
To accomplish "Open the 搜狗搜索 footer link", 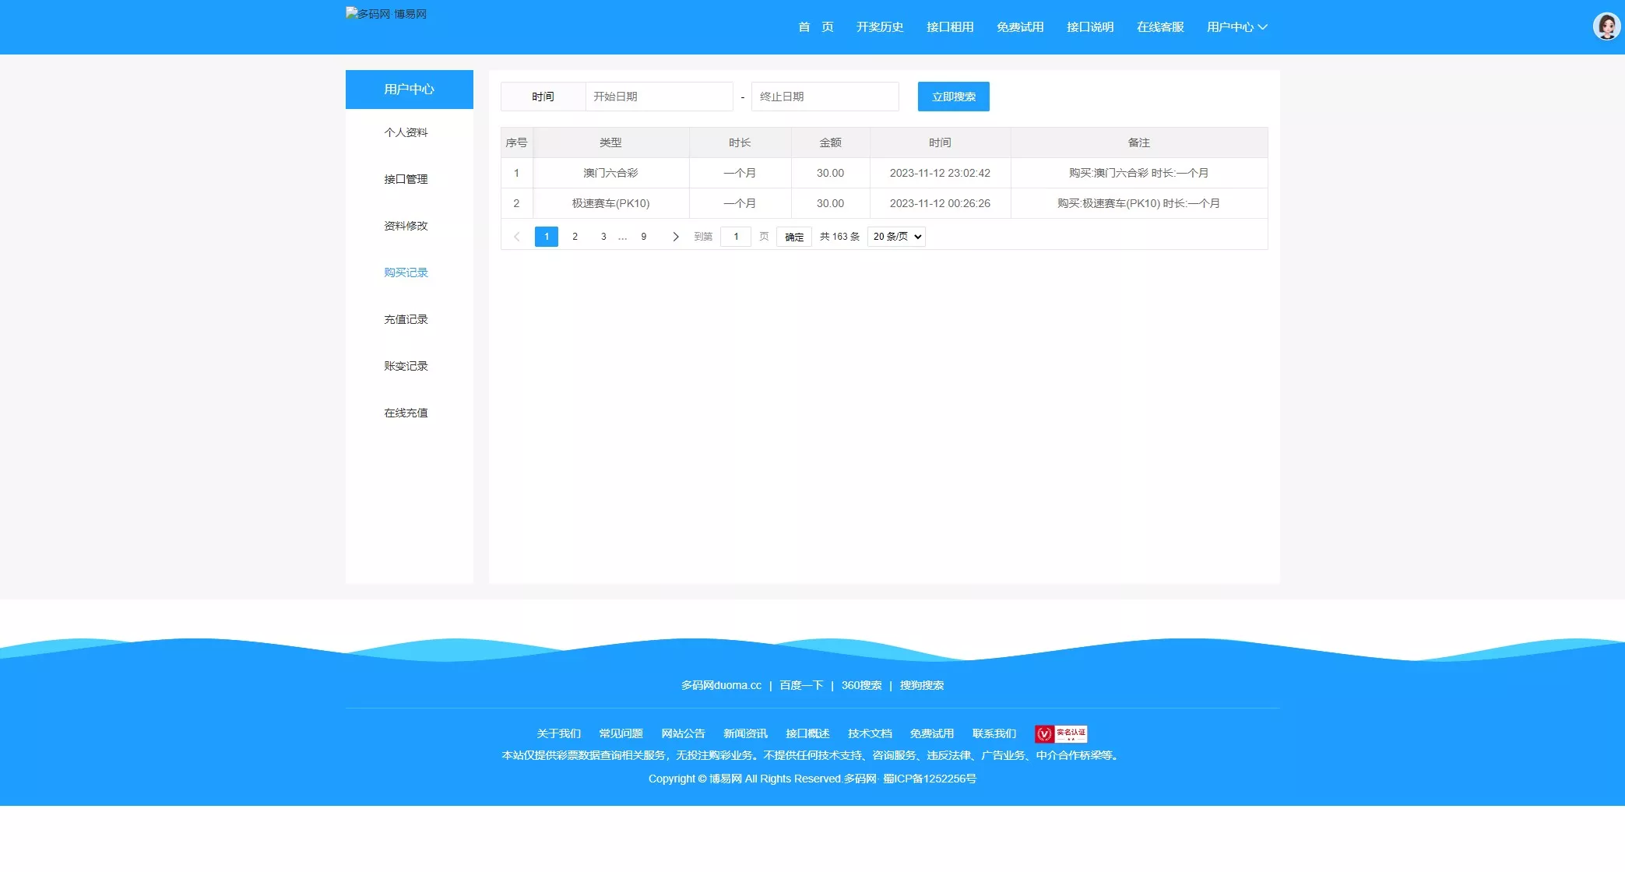I will point(921,685).
